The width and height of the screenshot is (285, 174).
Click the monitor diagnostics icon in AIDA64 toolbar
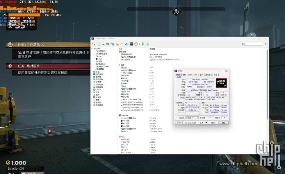(x=113, y=44)
